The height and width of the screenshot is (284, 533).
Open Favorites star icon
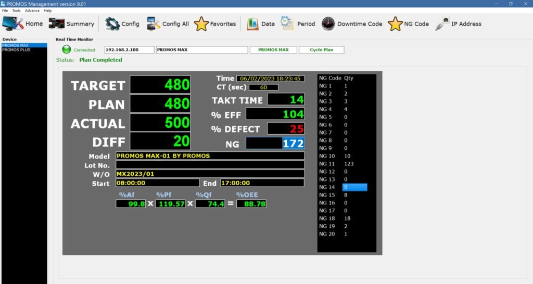[201, 24]
